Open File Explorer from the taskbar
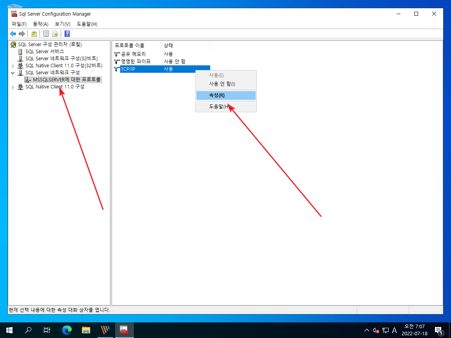The width and height of the screenshot is (451, 338). (x=86, y=330)
